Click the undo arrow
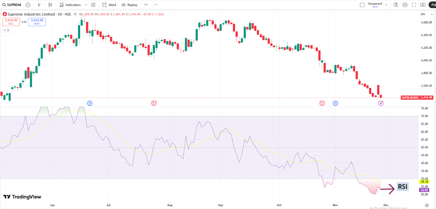This screenshot has width=436, height=209. tap(146, 5)
